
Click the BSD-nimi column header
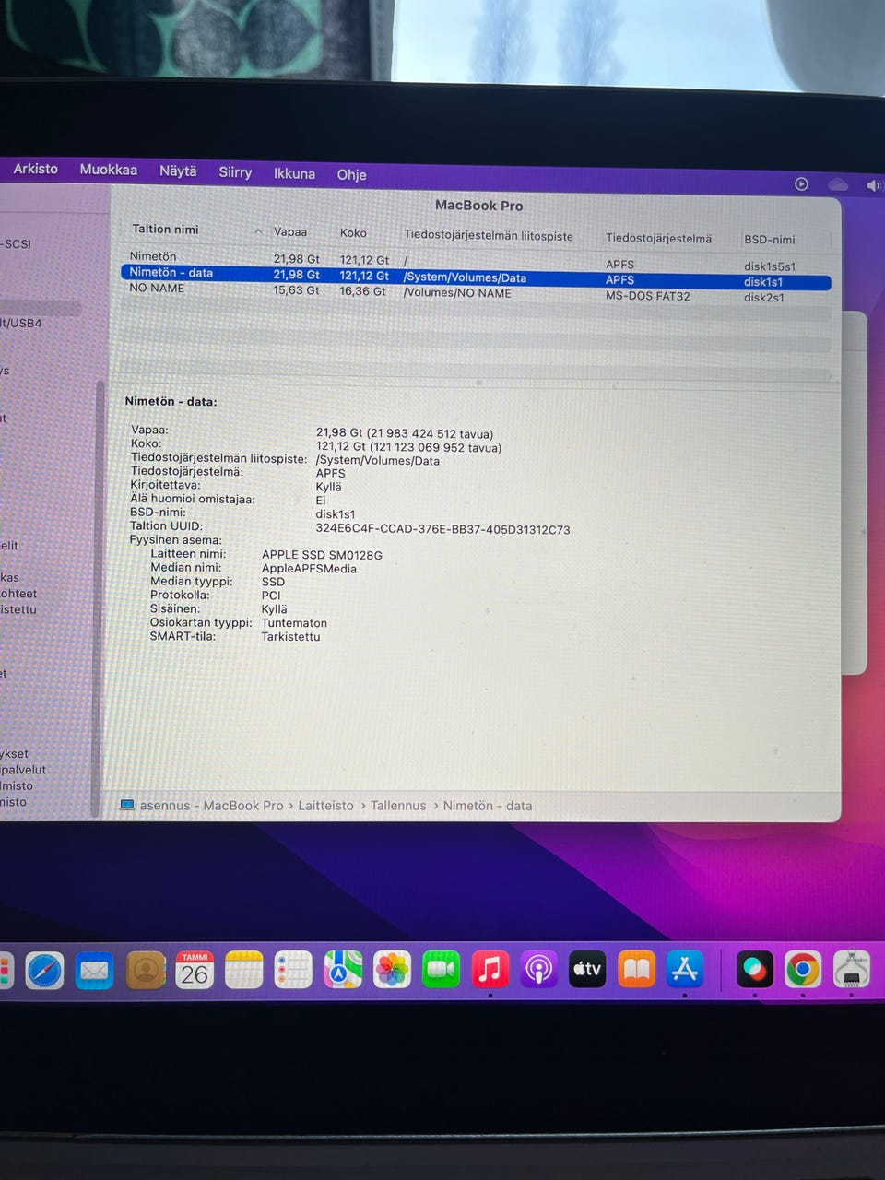tap(769, 240)
